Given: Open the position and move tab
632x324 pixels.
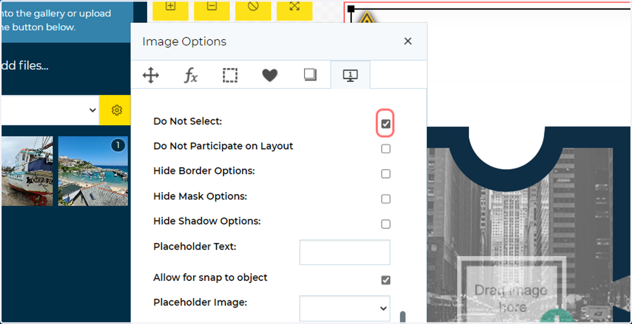Looking at the screenshot, I should tap(151, 75).
